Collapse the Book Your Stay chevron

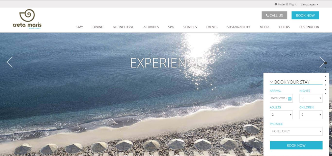point(272,82)
